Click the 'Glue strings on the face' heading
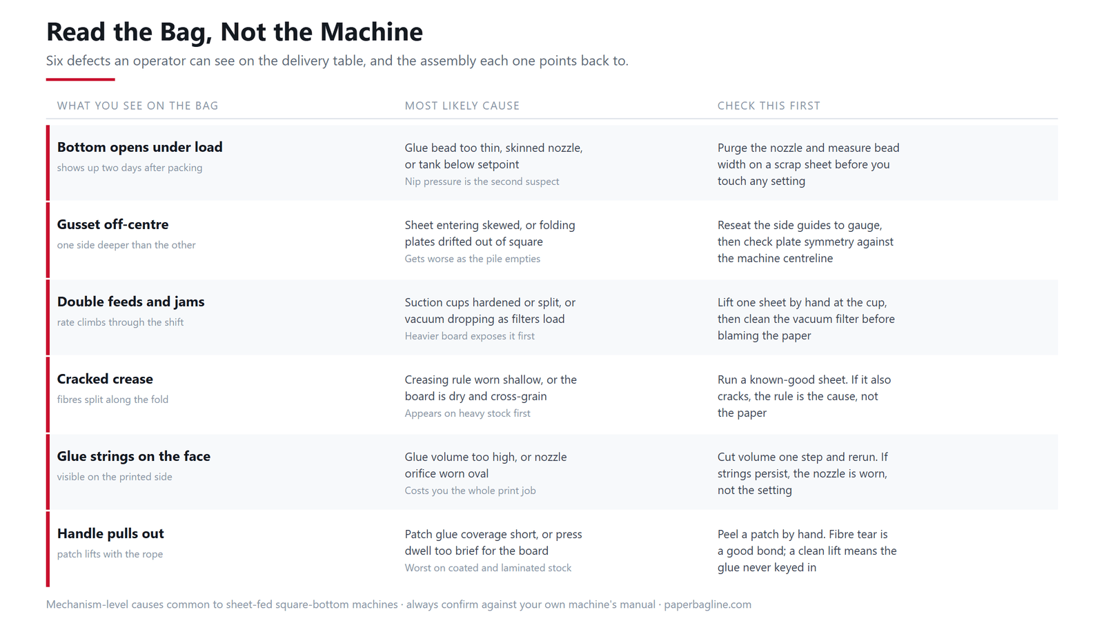Screen dimensions: 1104x621 tap(134, 456)
